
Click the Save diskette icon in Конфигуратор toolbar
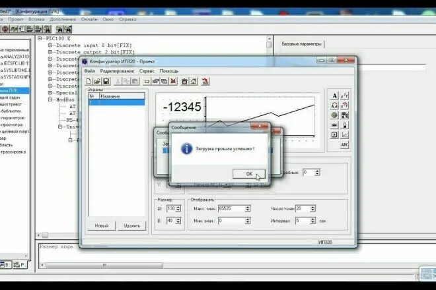pos(106,81)
